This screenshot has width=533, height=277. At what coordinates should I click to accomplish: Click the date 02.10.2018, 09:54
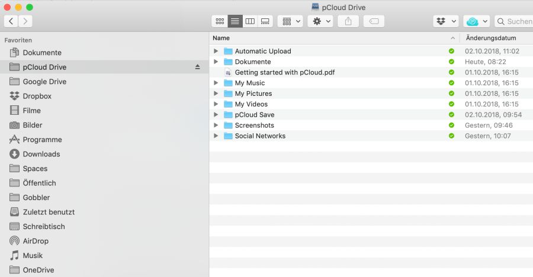pos(493,115)
